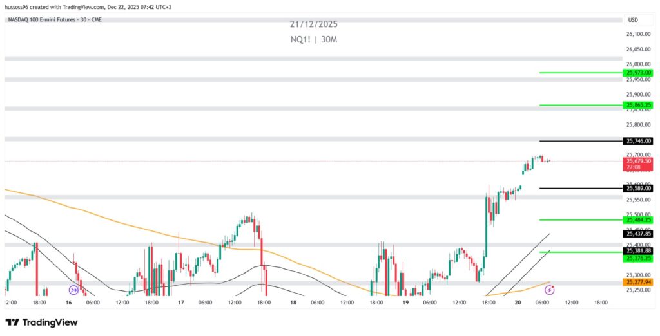The image size is (660, 336).
Task: Click the 26,100.00 price scale value
Action: coord(637,34)
